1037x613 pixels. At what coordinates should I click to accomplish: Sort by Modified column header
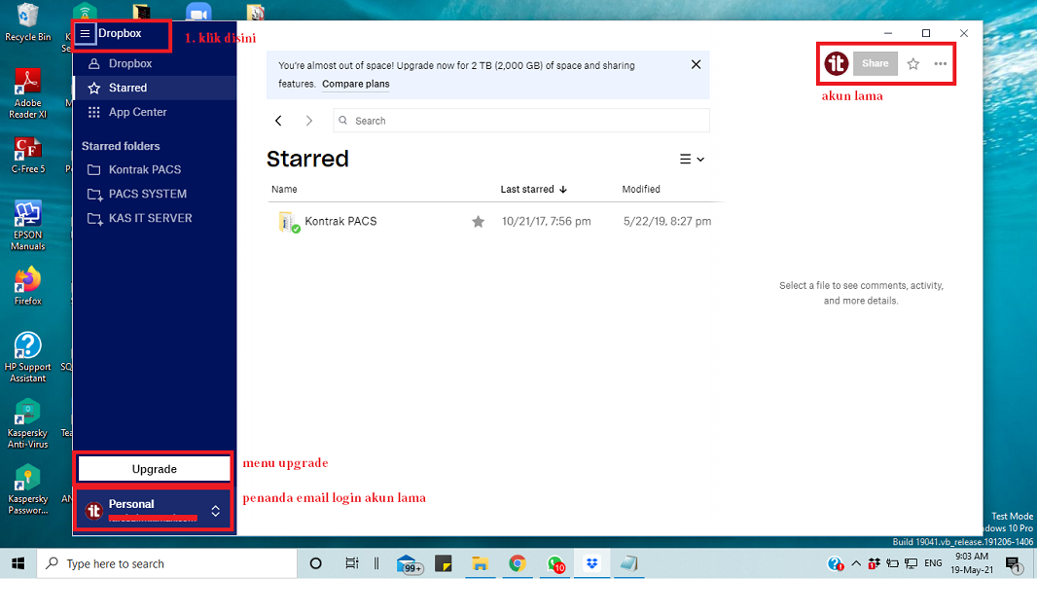tap(641, 189)
